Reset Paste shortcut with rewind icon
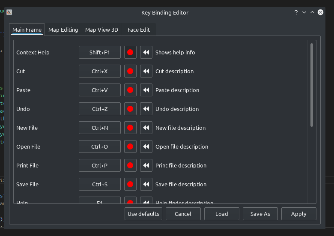Image resolution: width=334 pixels, height=236 pixels. point(146,90)
